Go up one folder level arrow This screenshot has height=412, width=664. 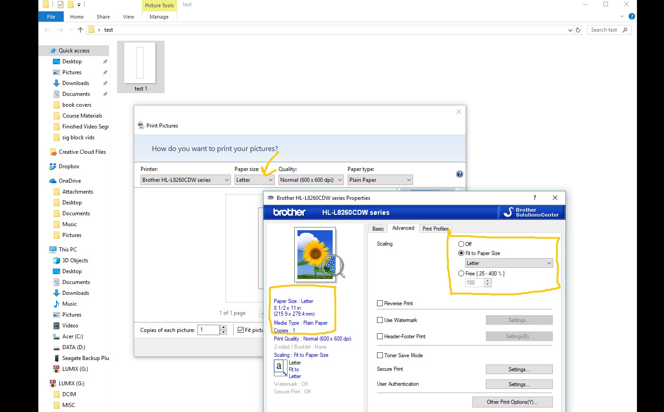click(80, 30)
